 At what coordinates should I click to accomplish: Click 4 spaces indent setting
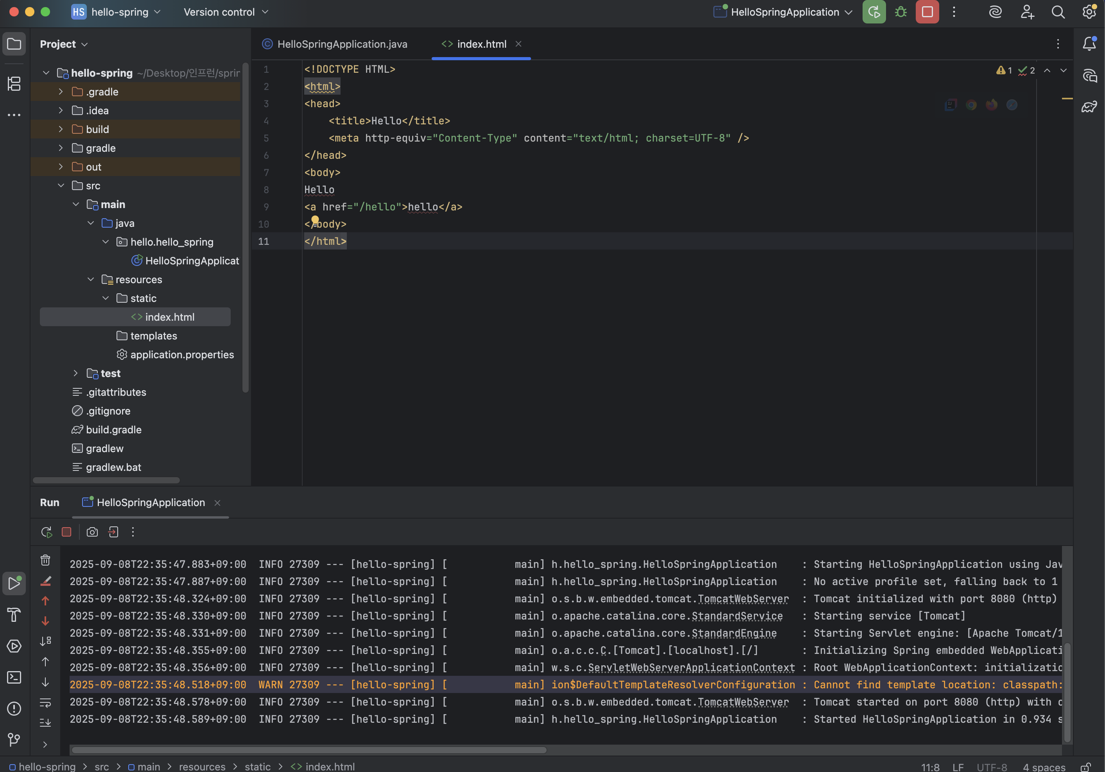(x=1044, y=767)
